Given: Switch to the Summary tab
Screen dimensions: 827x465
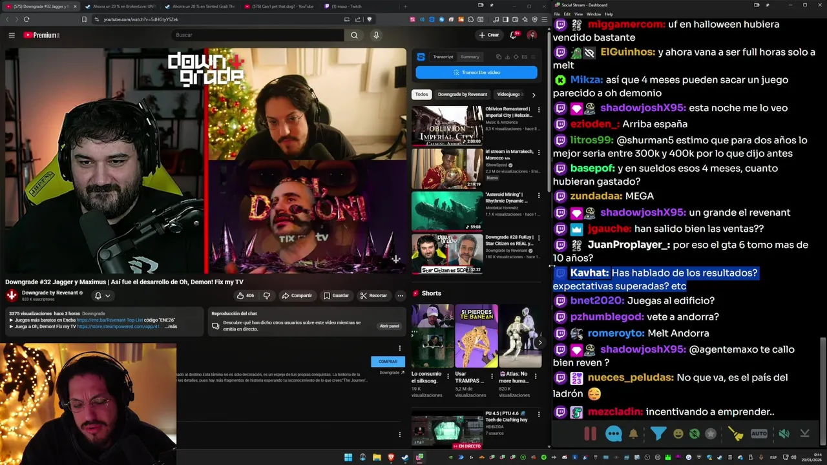Looking at the screenshot, I should tap(470, 57).
